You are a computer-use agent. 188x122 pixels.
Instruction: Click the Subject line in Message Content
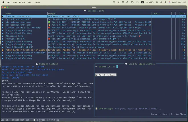click(23, 67)
